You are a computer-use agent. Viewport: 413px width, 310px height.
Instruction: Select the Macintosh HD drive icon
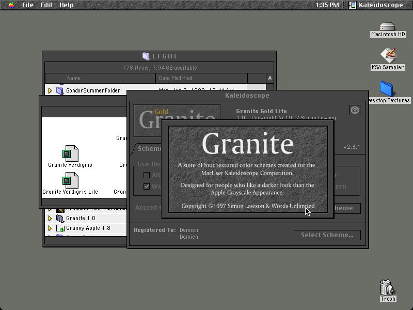tap(388, 27)
